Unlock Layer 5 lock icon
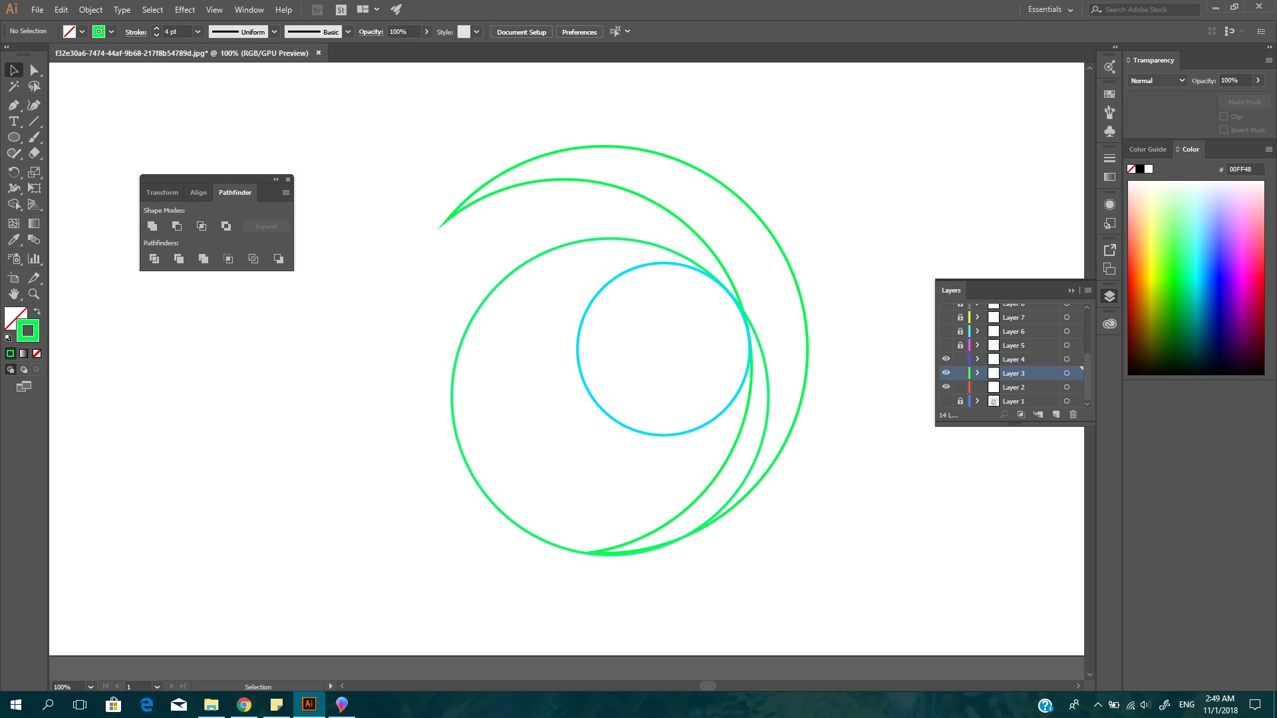Viewport: 1277px width, 718px height. [960, 345]
